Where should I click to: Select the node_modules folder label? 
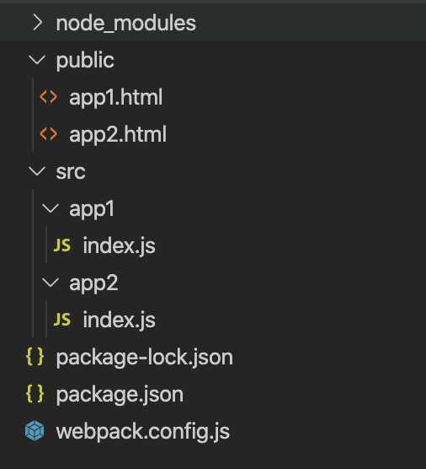coord(126,24)
